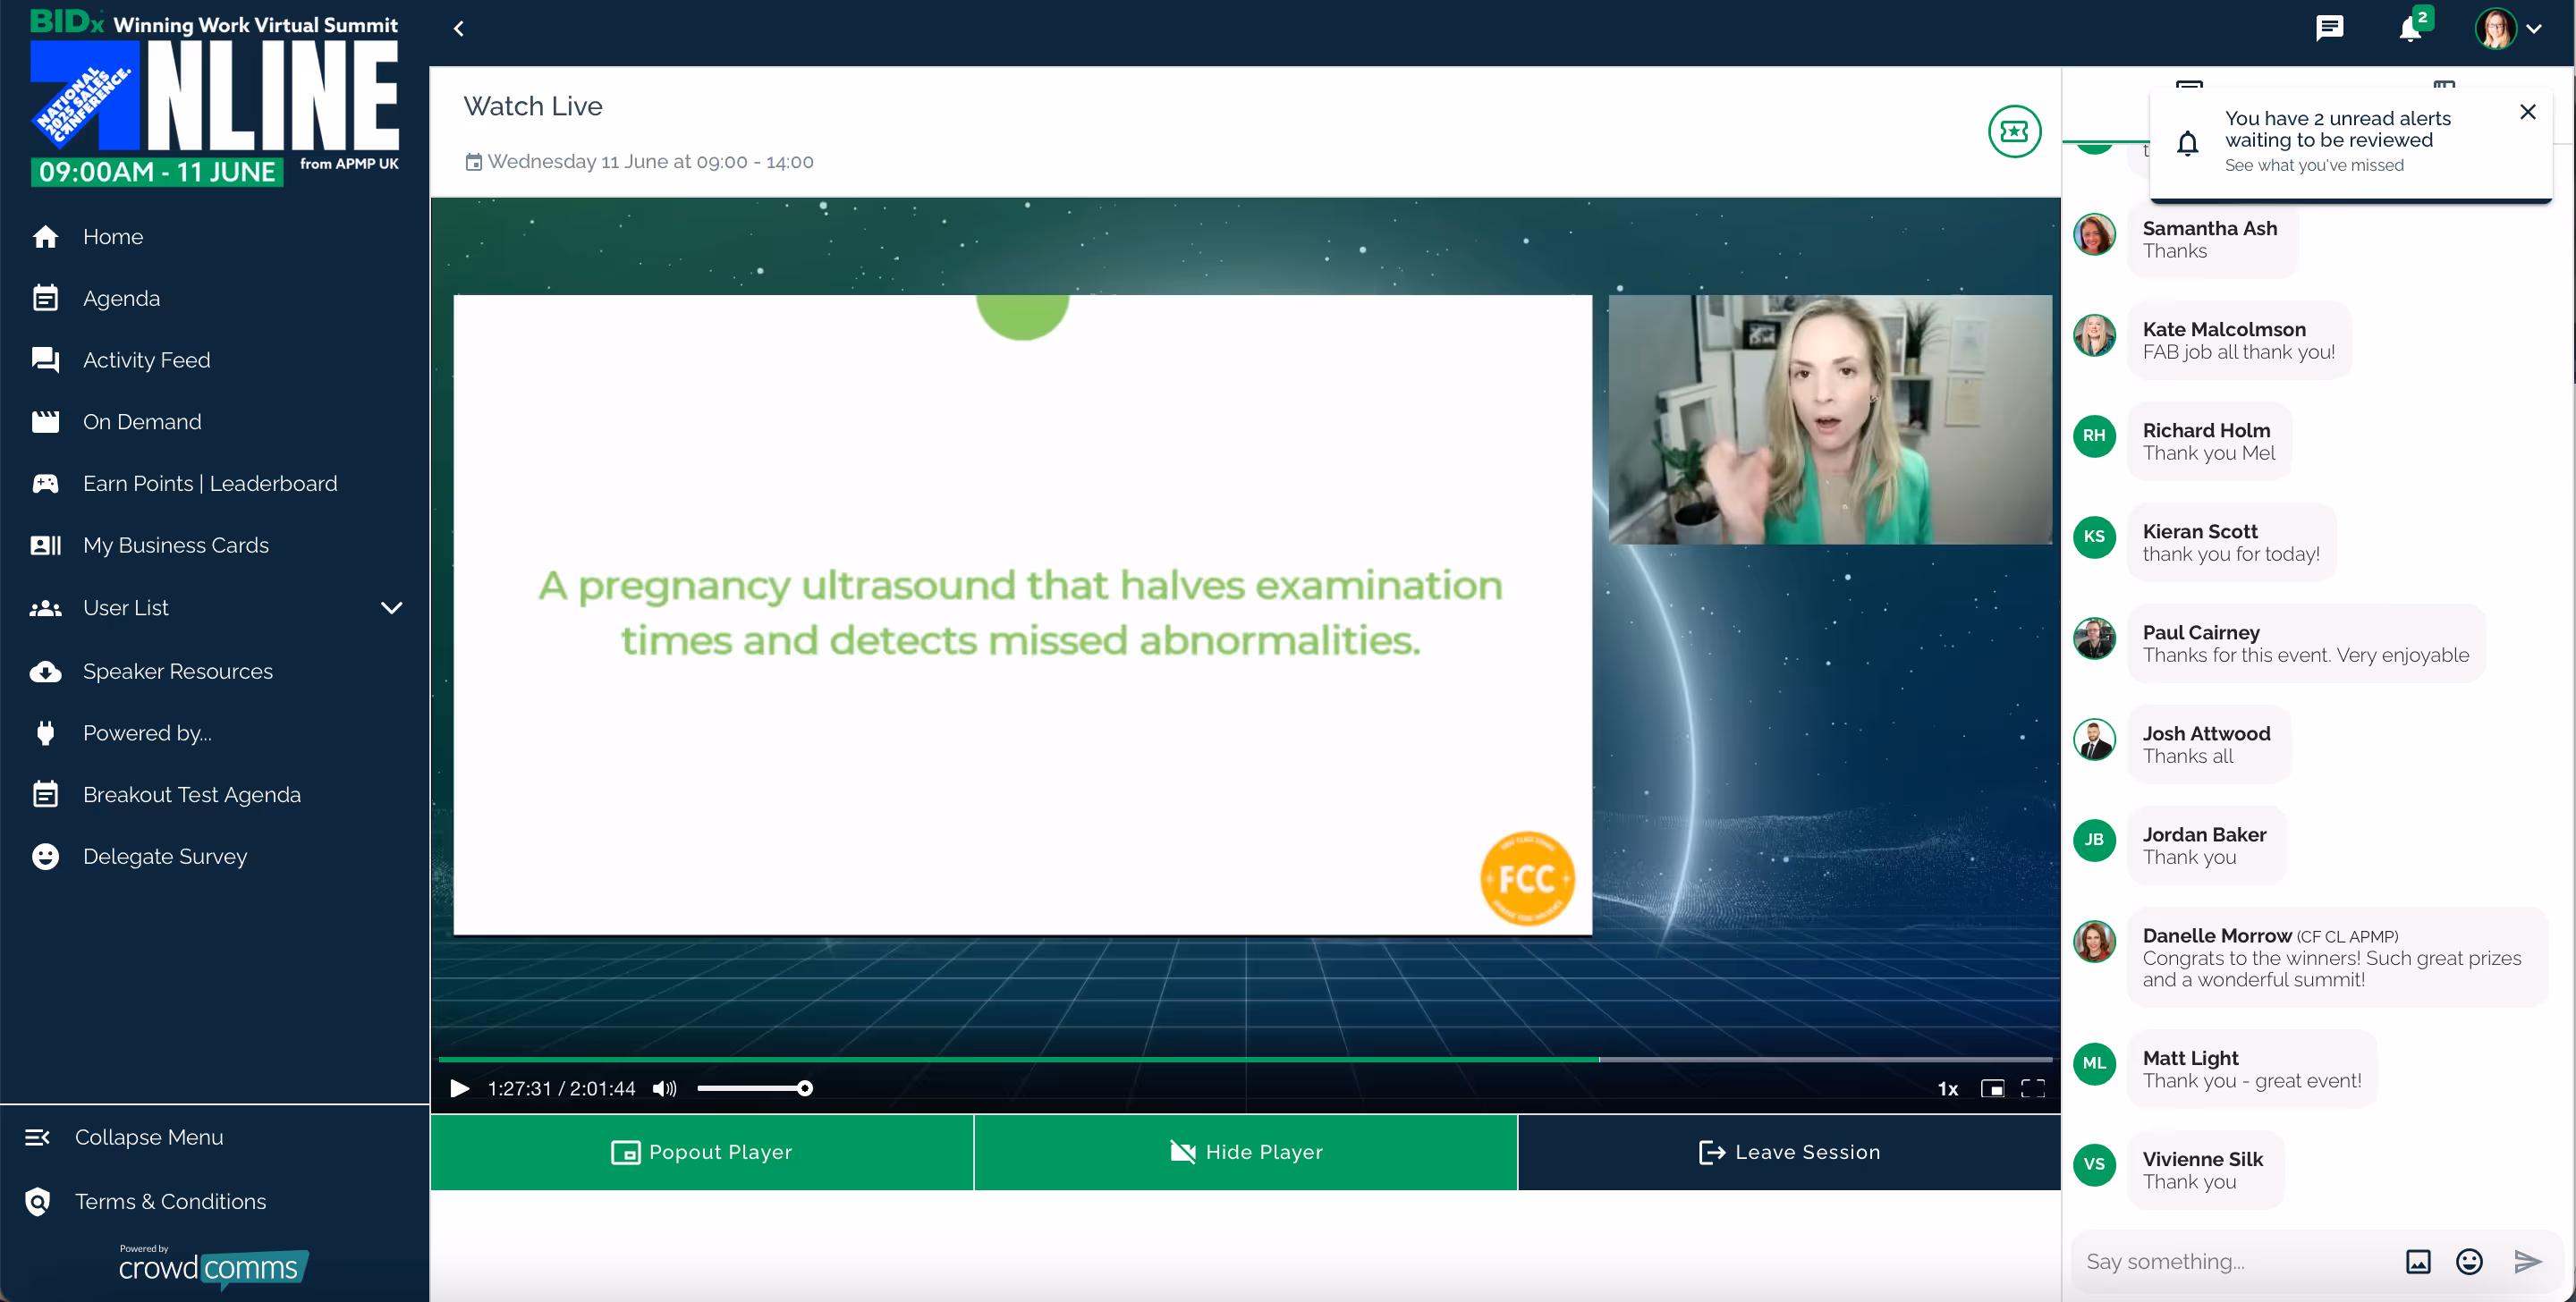
Task: Enter fullscreen mode in the video player
Action: pos(2033,1088)
